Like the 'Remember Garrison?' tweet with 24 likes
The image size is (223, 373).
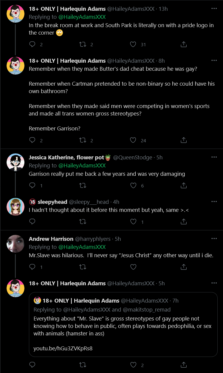(133, 140)
